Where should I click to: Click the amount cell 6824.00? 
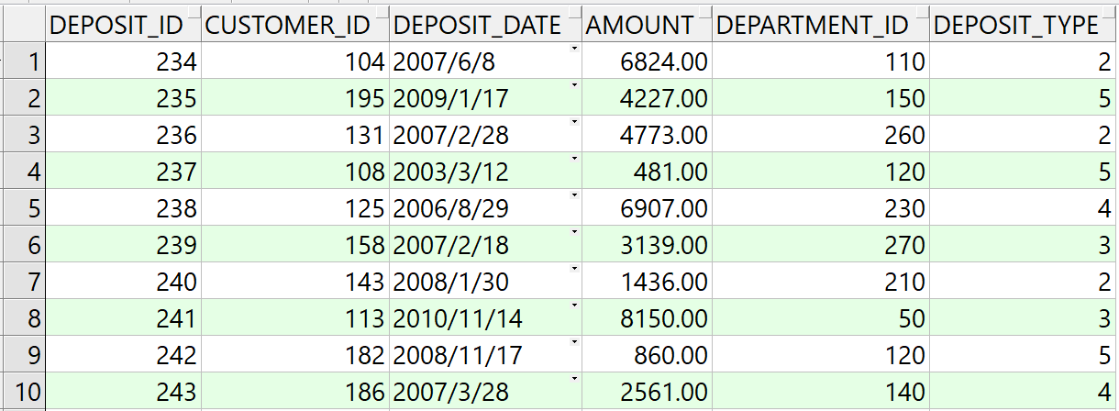coord(647,62)
